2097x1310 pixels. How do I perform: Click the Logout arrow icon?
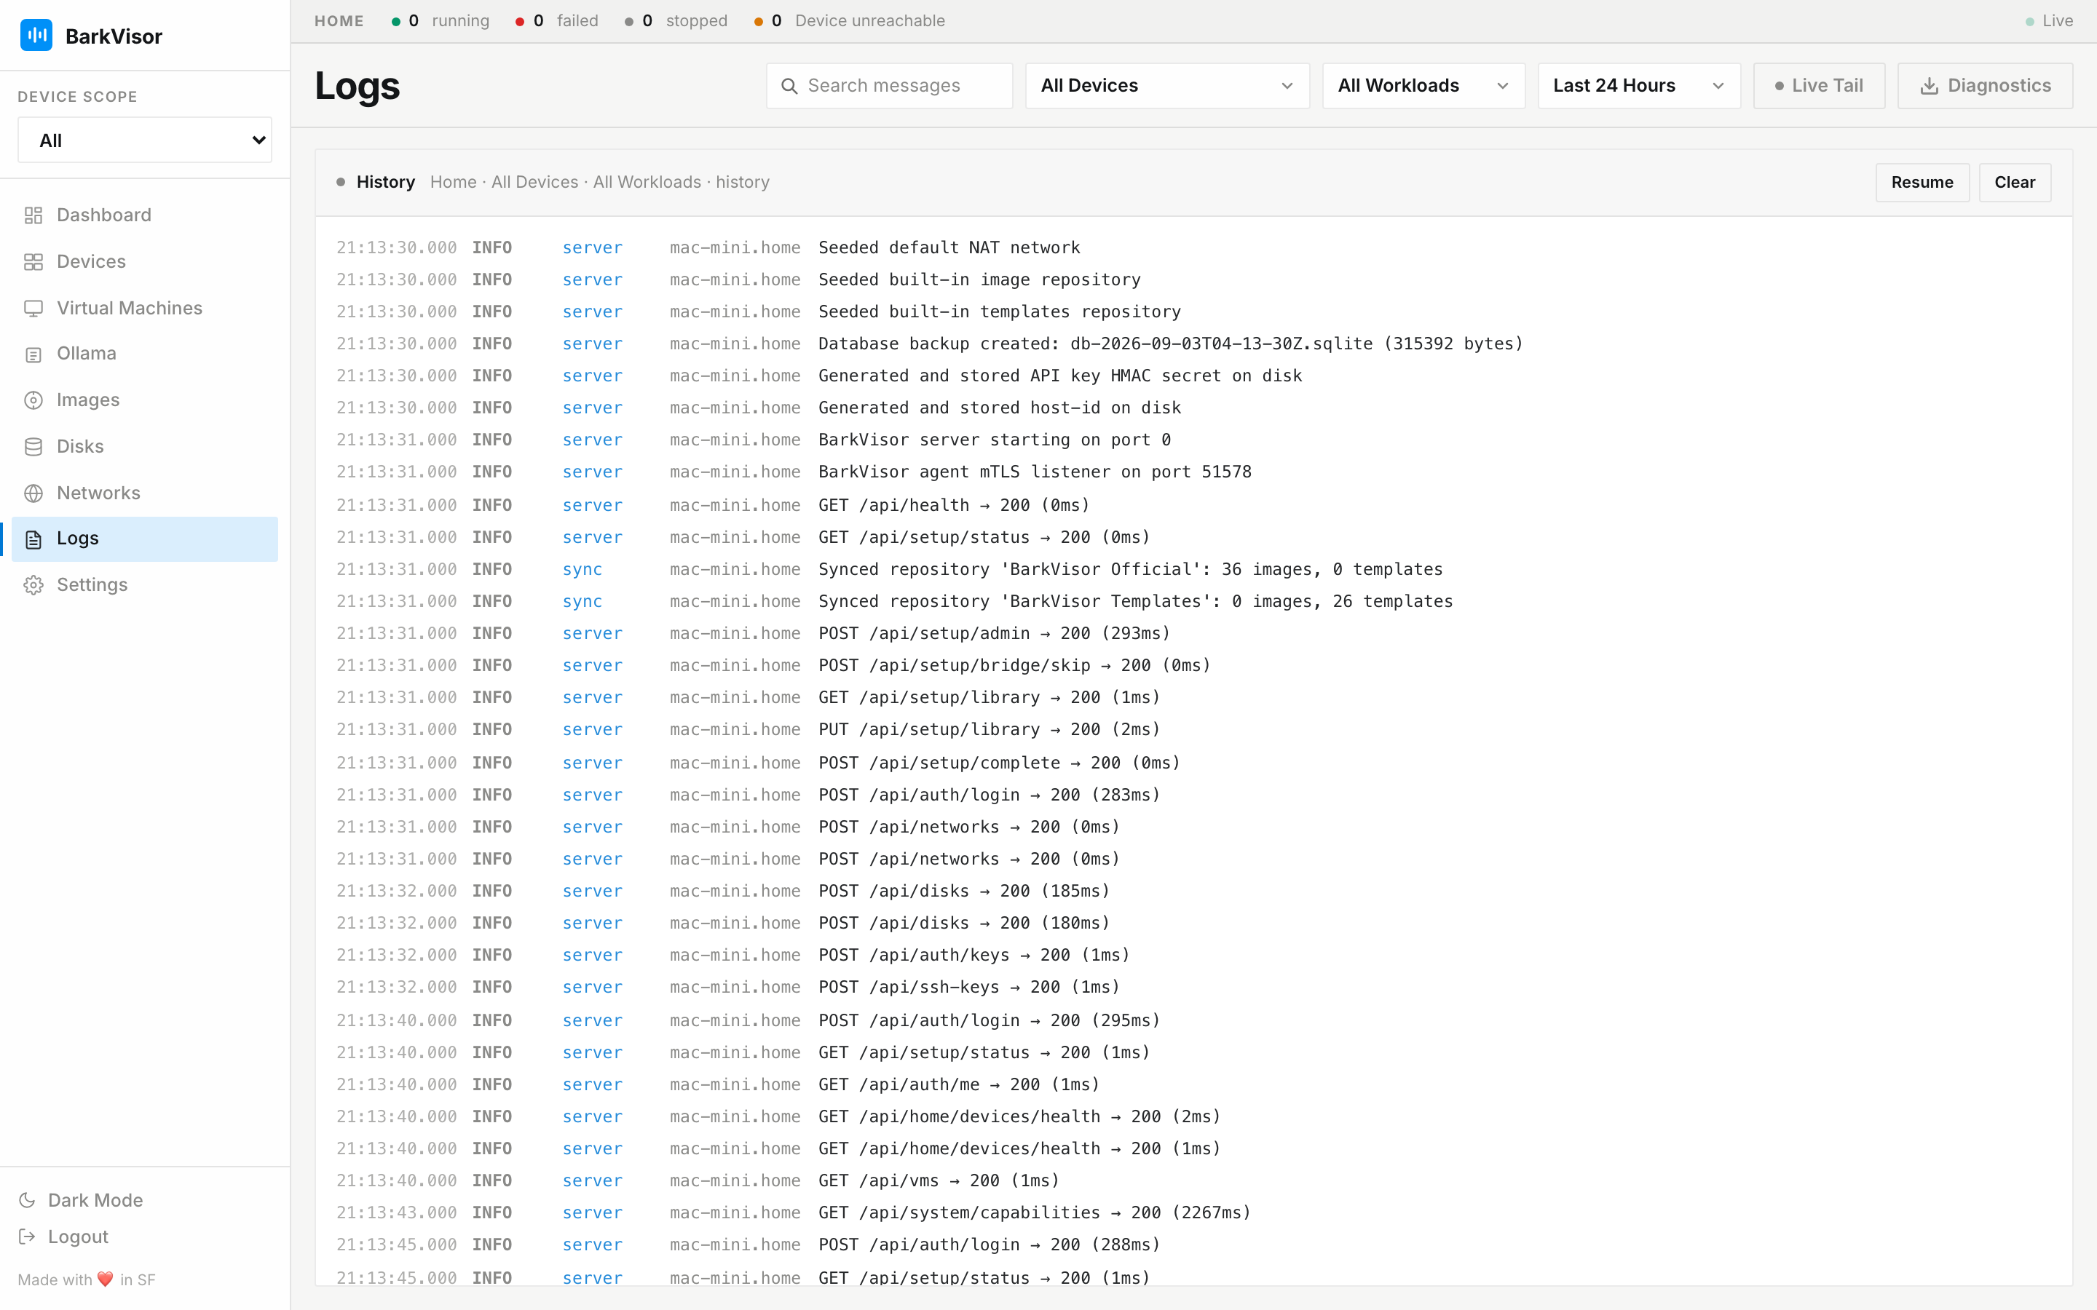(x=28, y=1236)
